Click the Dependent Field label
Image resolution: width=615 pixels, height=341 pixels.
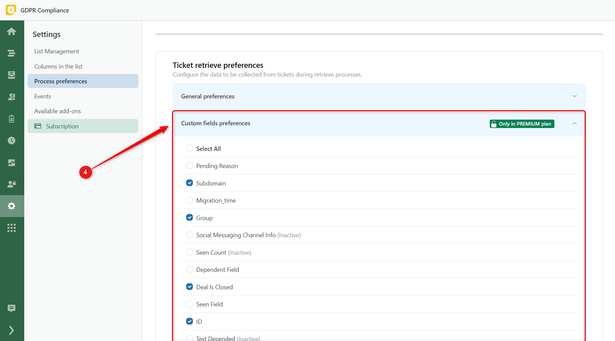coord(217,270)
